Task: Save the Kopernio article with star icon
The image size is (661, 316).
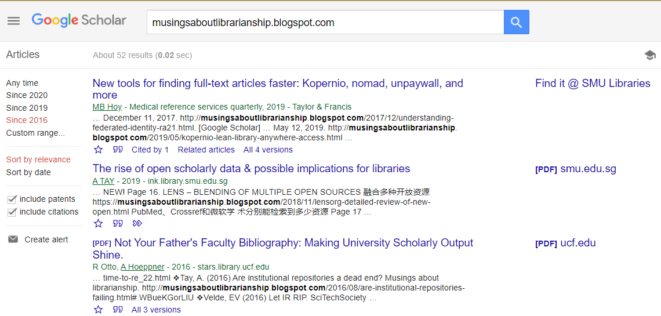Action: click(98, 150)
